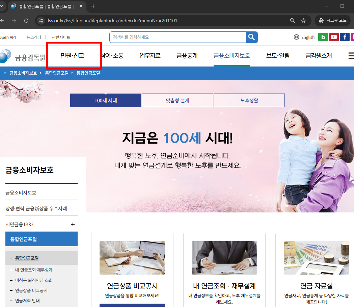
Task: Click the zoom icon in the address bar
Action: pyautogui.click(x=292, y=20)
